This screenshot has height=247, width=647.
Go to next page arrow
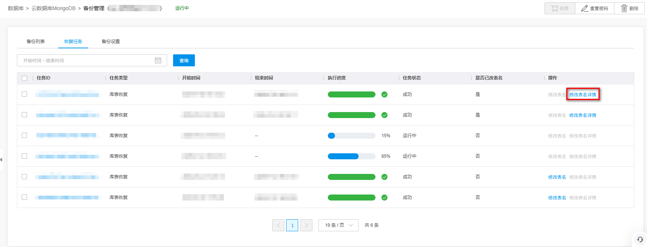pos(306,225)
